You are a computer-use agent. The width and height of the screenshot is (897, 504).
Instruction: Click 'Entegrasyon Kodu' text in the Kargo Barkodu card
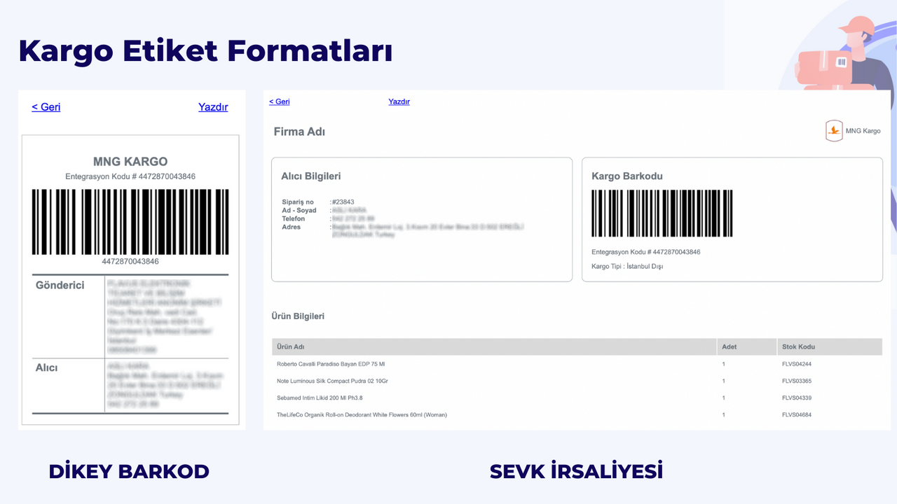pyautogui.click(x=646, y=252)
